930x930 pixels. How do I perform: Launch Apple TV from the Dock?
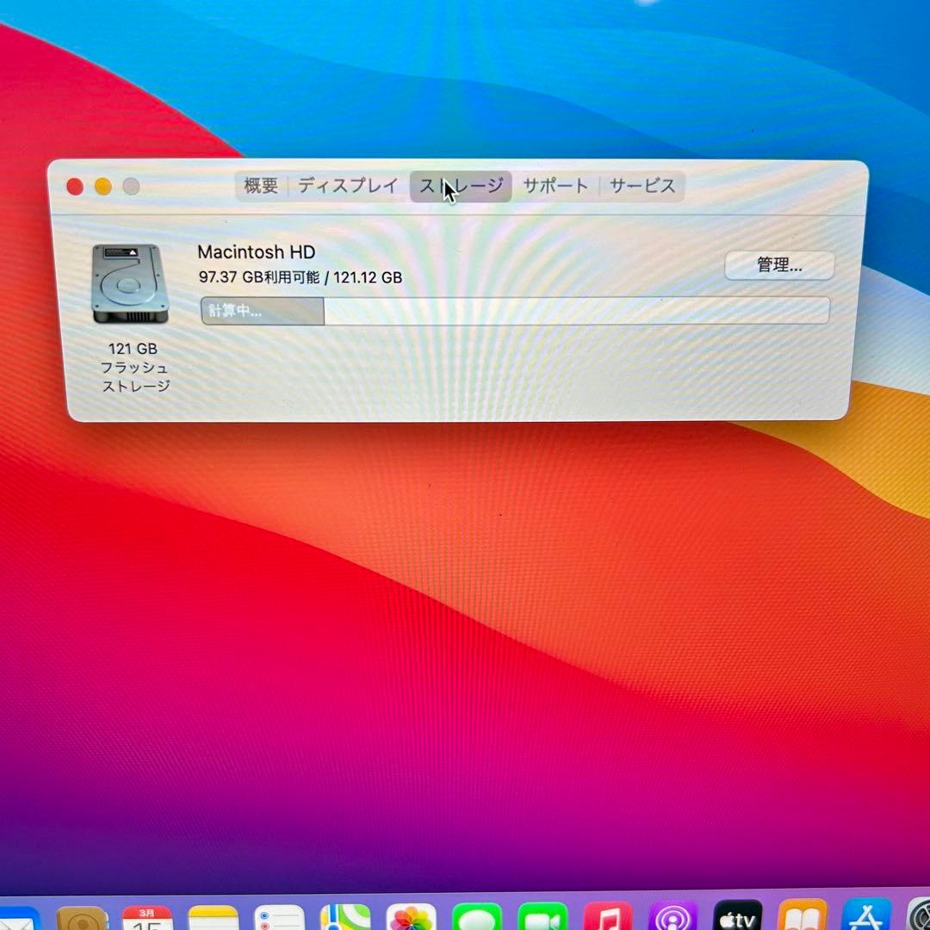pos(738,917)
